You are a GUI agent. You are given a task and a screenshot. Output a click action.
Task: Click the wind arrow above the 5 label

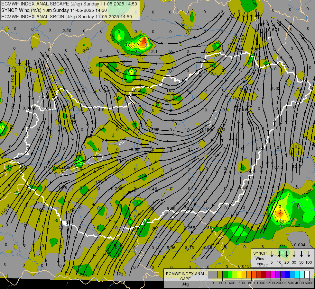272,254
